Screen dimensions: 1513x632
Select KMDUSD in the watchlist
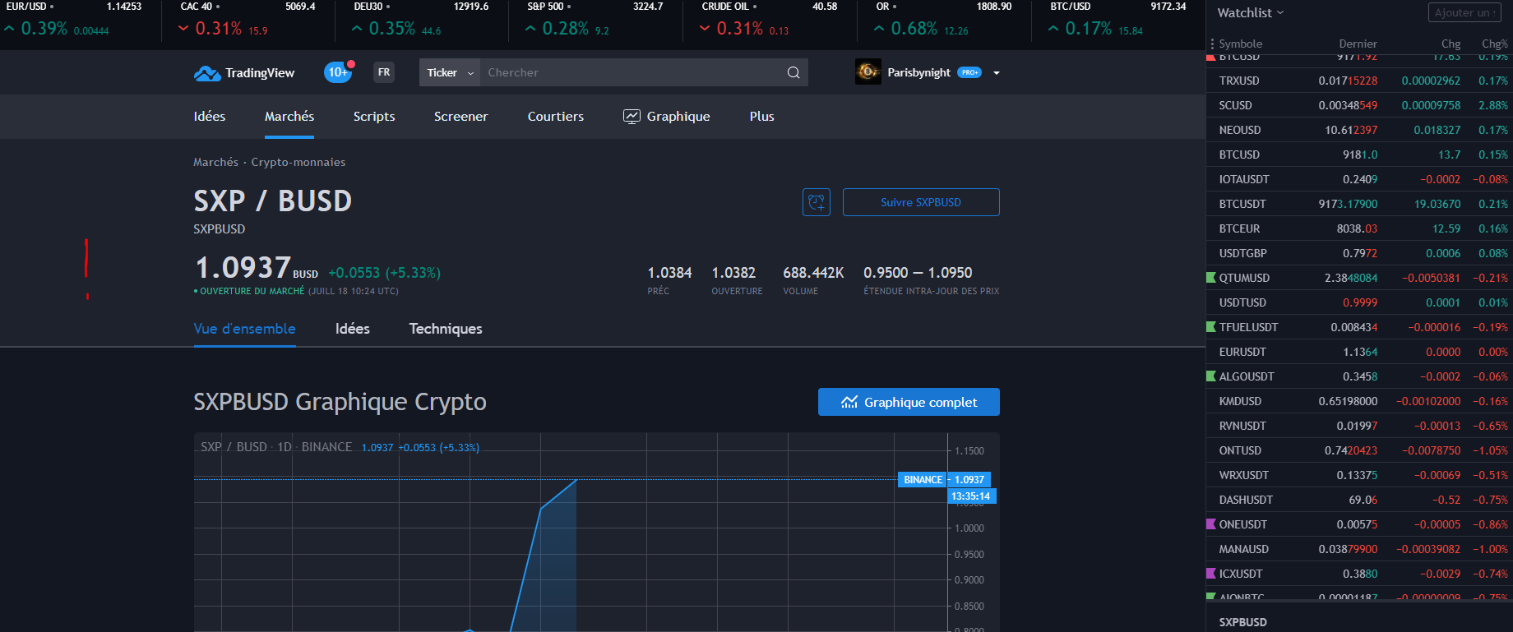[x=1359, y=401]
